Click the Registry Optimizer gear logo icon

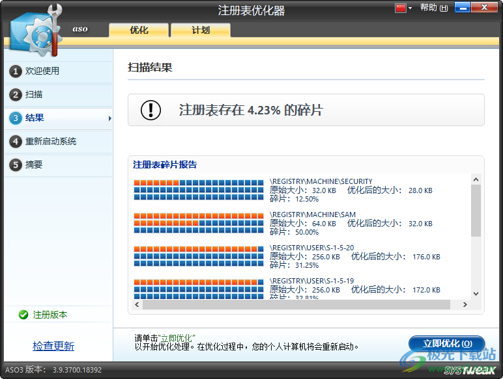pyautogui.click(x=36, y=31)
